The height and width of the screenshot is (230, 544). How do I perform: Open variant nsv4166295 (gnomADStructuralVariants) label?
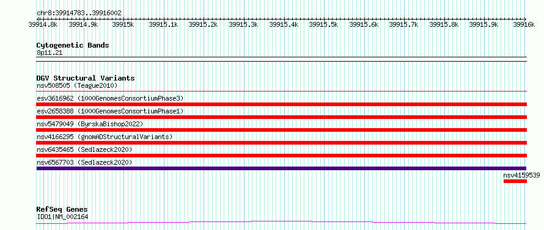click(105, 137)
